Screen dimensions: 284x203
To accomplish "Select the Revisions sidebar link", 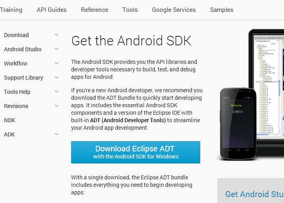I will pos(16,106).
